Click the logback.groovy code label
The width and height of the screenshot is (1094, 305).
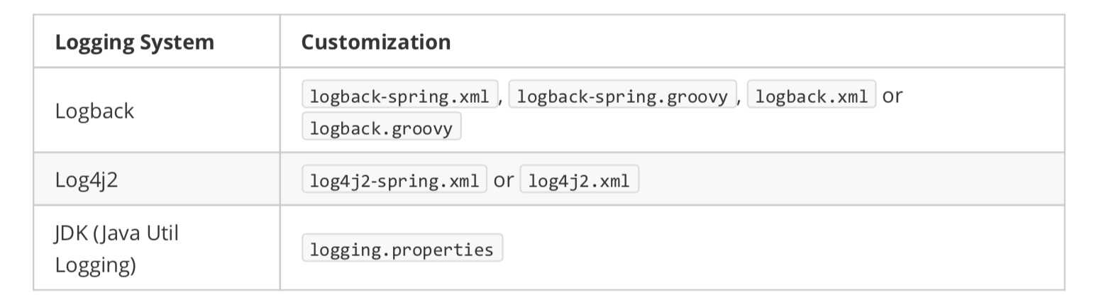[382, 126]
